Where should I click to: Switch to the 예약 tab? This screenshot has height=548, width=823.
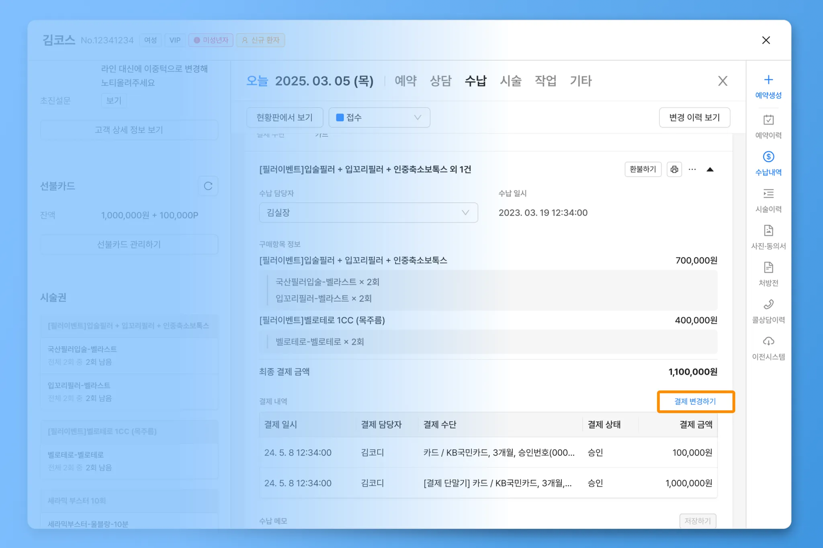coord(405,81)
